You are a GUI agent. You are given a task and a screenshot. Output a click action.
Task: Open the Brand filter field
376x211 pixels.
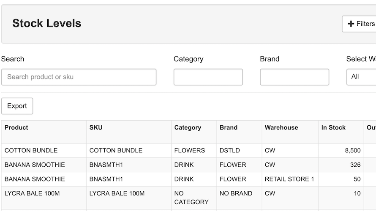point(294,77)
